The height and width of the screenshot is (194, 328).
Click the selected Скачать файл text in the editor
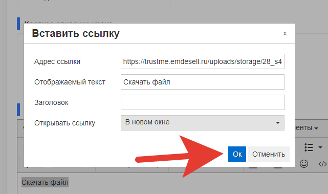(x=45, y=182)
